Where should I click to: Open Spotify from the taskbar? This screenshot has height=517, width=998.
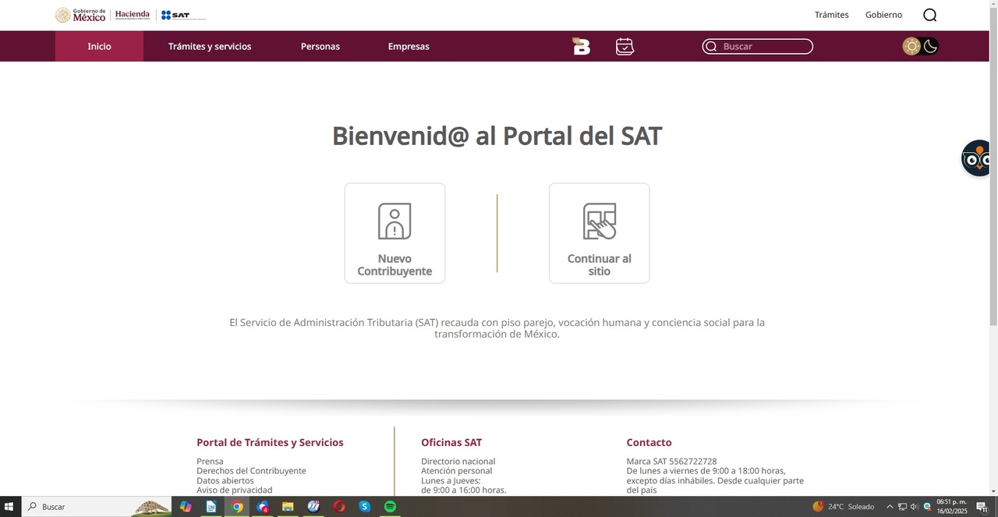pyautogui.click(x=390, y=507)
